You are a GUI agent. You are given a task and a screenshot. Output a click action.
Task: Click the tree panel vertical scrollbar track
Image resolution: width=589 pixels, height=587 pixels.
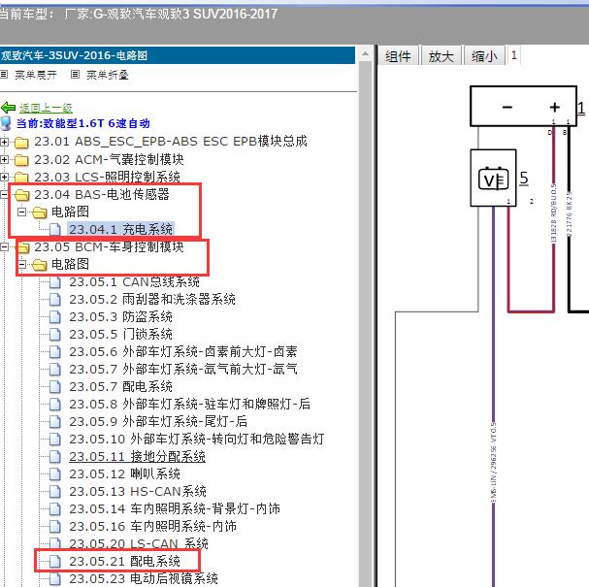pos(365,324)
